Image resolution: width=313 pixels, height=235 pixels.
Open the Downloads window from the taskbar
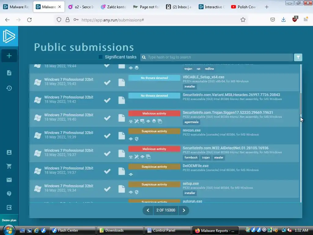point(120,230)
